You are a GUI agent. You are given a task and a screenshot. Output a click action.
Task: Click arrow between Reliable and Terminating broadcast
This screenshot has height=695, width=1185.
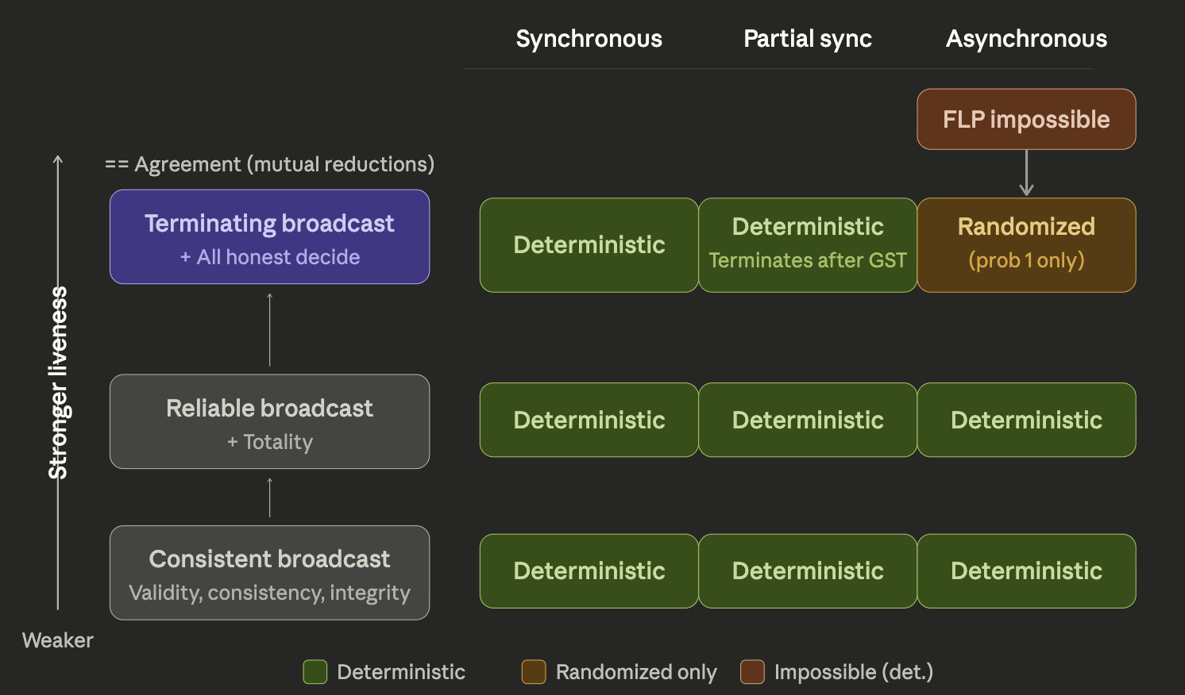point(270,329)
